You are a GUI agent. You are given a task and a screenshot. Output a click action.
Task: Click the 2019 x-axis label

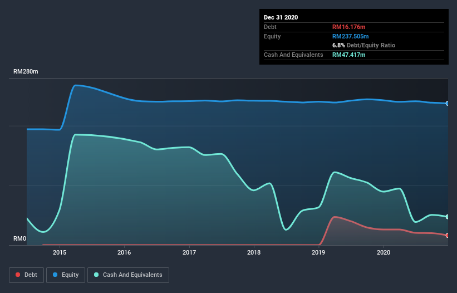[318, 252]
